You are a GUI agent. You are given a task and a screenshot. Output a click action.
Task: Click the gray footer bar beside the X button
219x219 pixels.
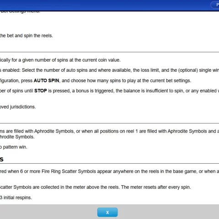click(168, 212)
